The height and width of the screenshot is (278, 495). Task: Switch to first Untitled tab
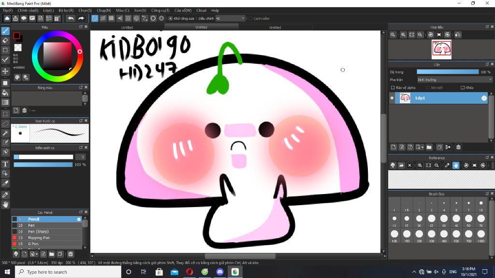pos(127,28)
